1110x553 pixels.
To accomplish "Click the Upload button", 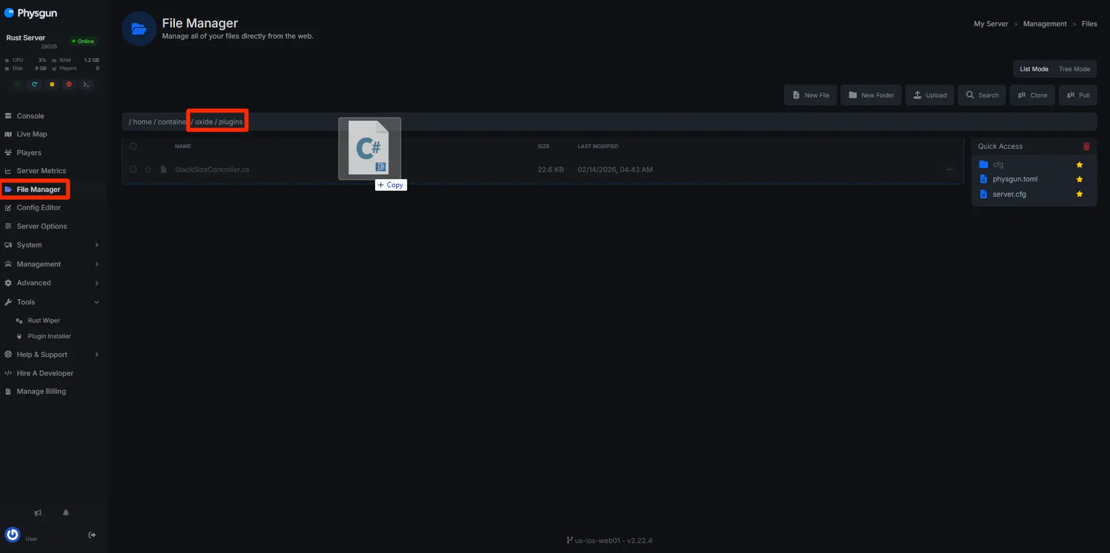I will (x=930, y=95).
